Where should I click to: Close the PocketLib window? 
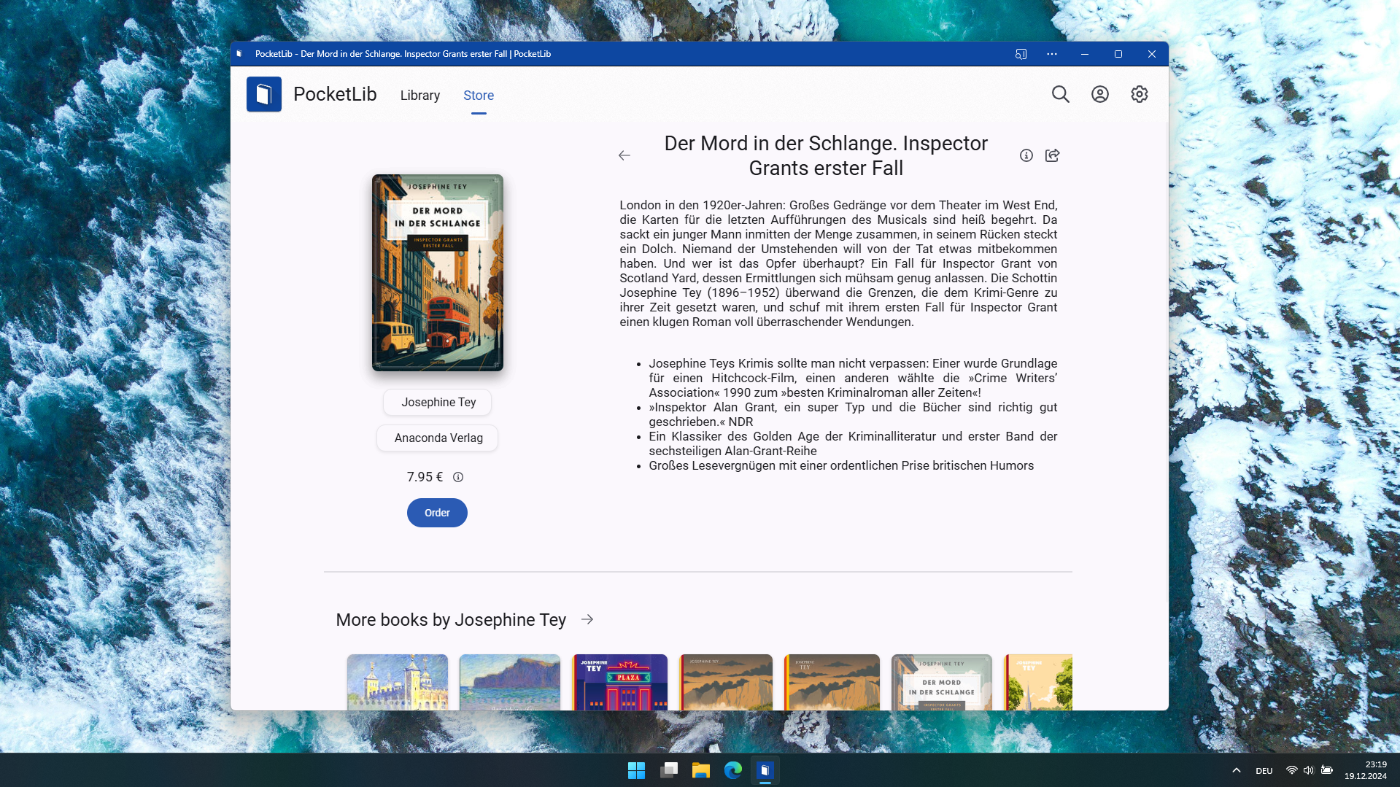pyautogui.click(x=1152, y=54)
